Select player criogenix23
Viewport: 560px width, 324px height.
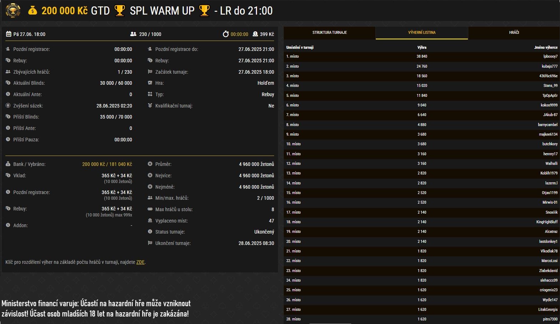(x=549, y=290)
